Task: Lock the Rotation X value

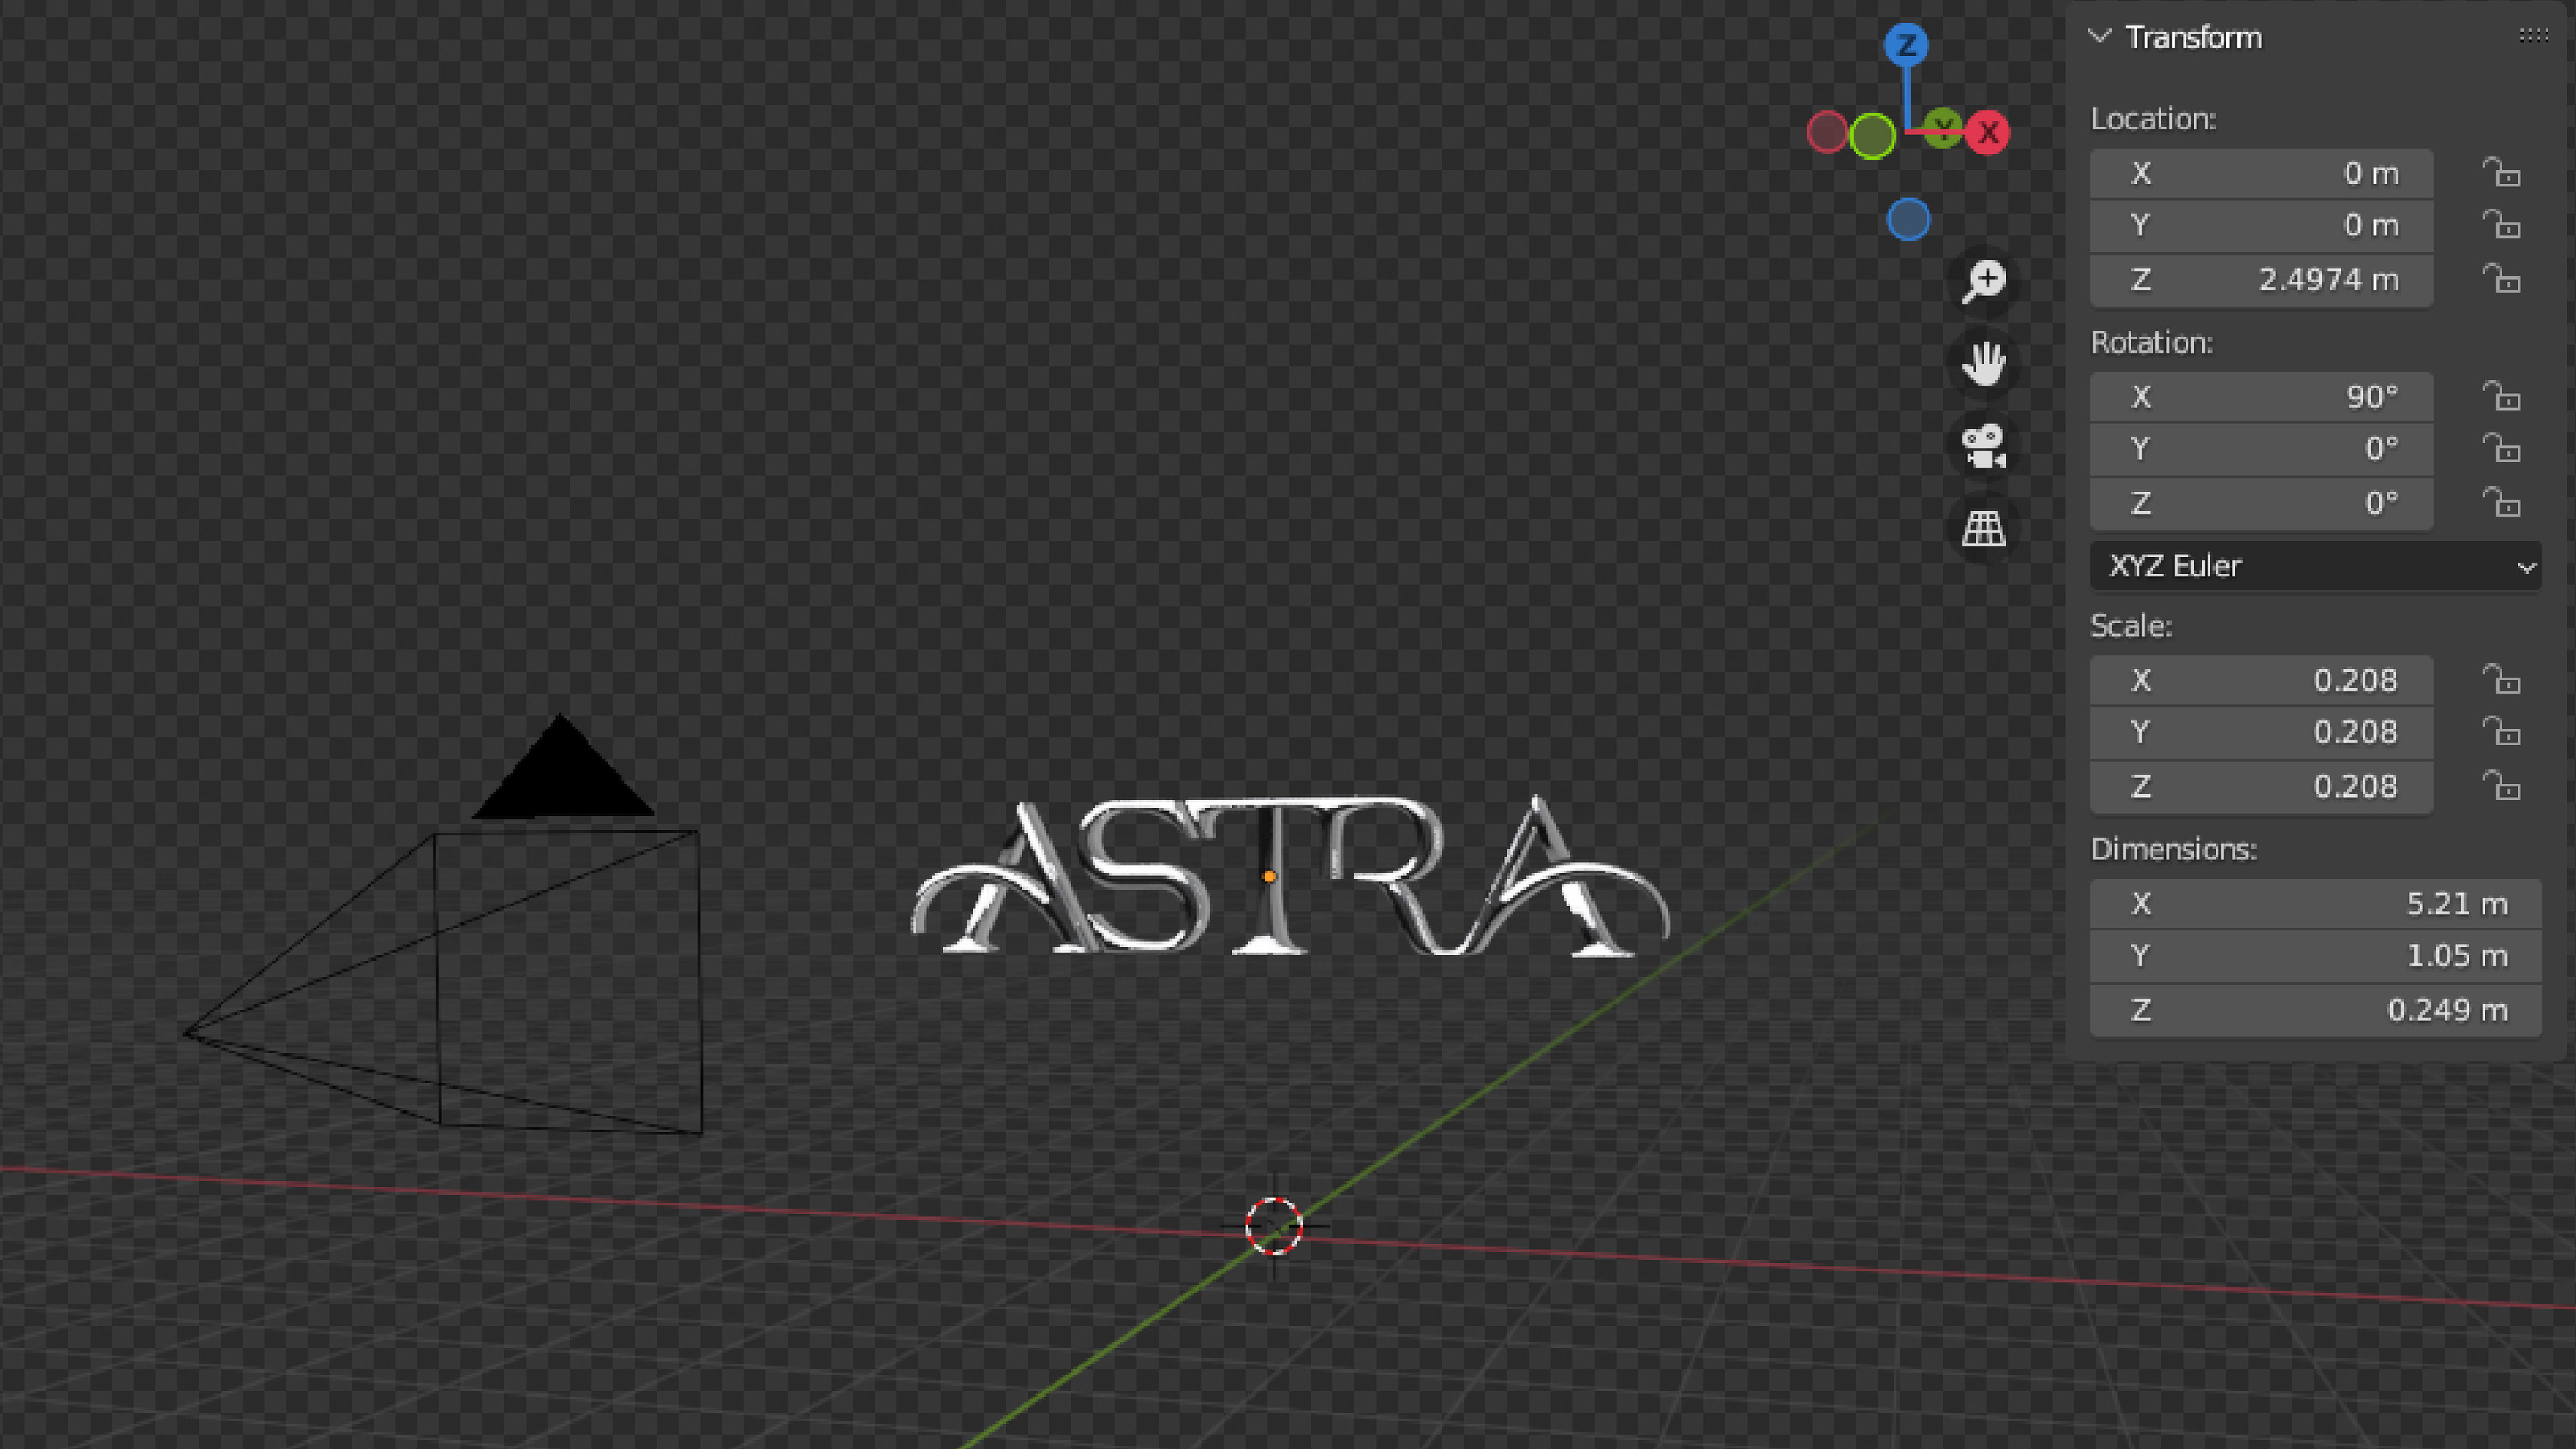Action: click(2501, 397)
